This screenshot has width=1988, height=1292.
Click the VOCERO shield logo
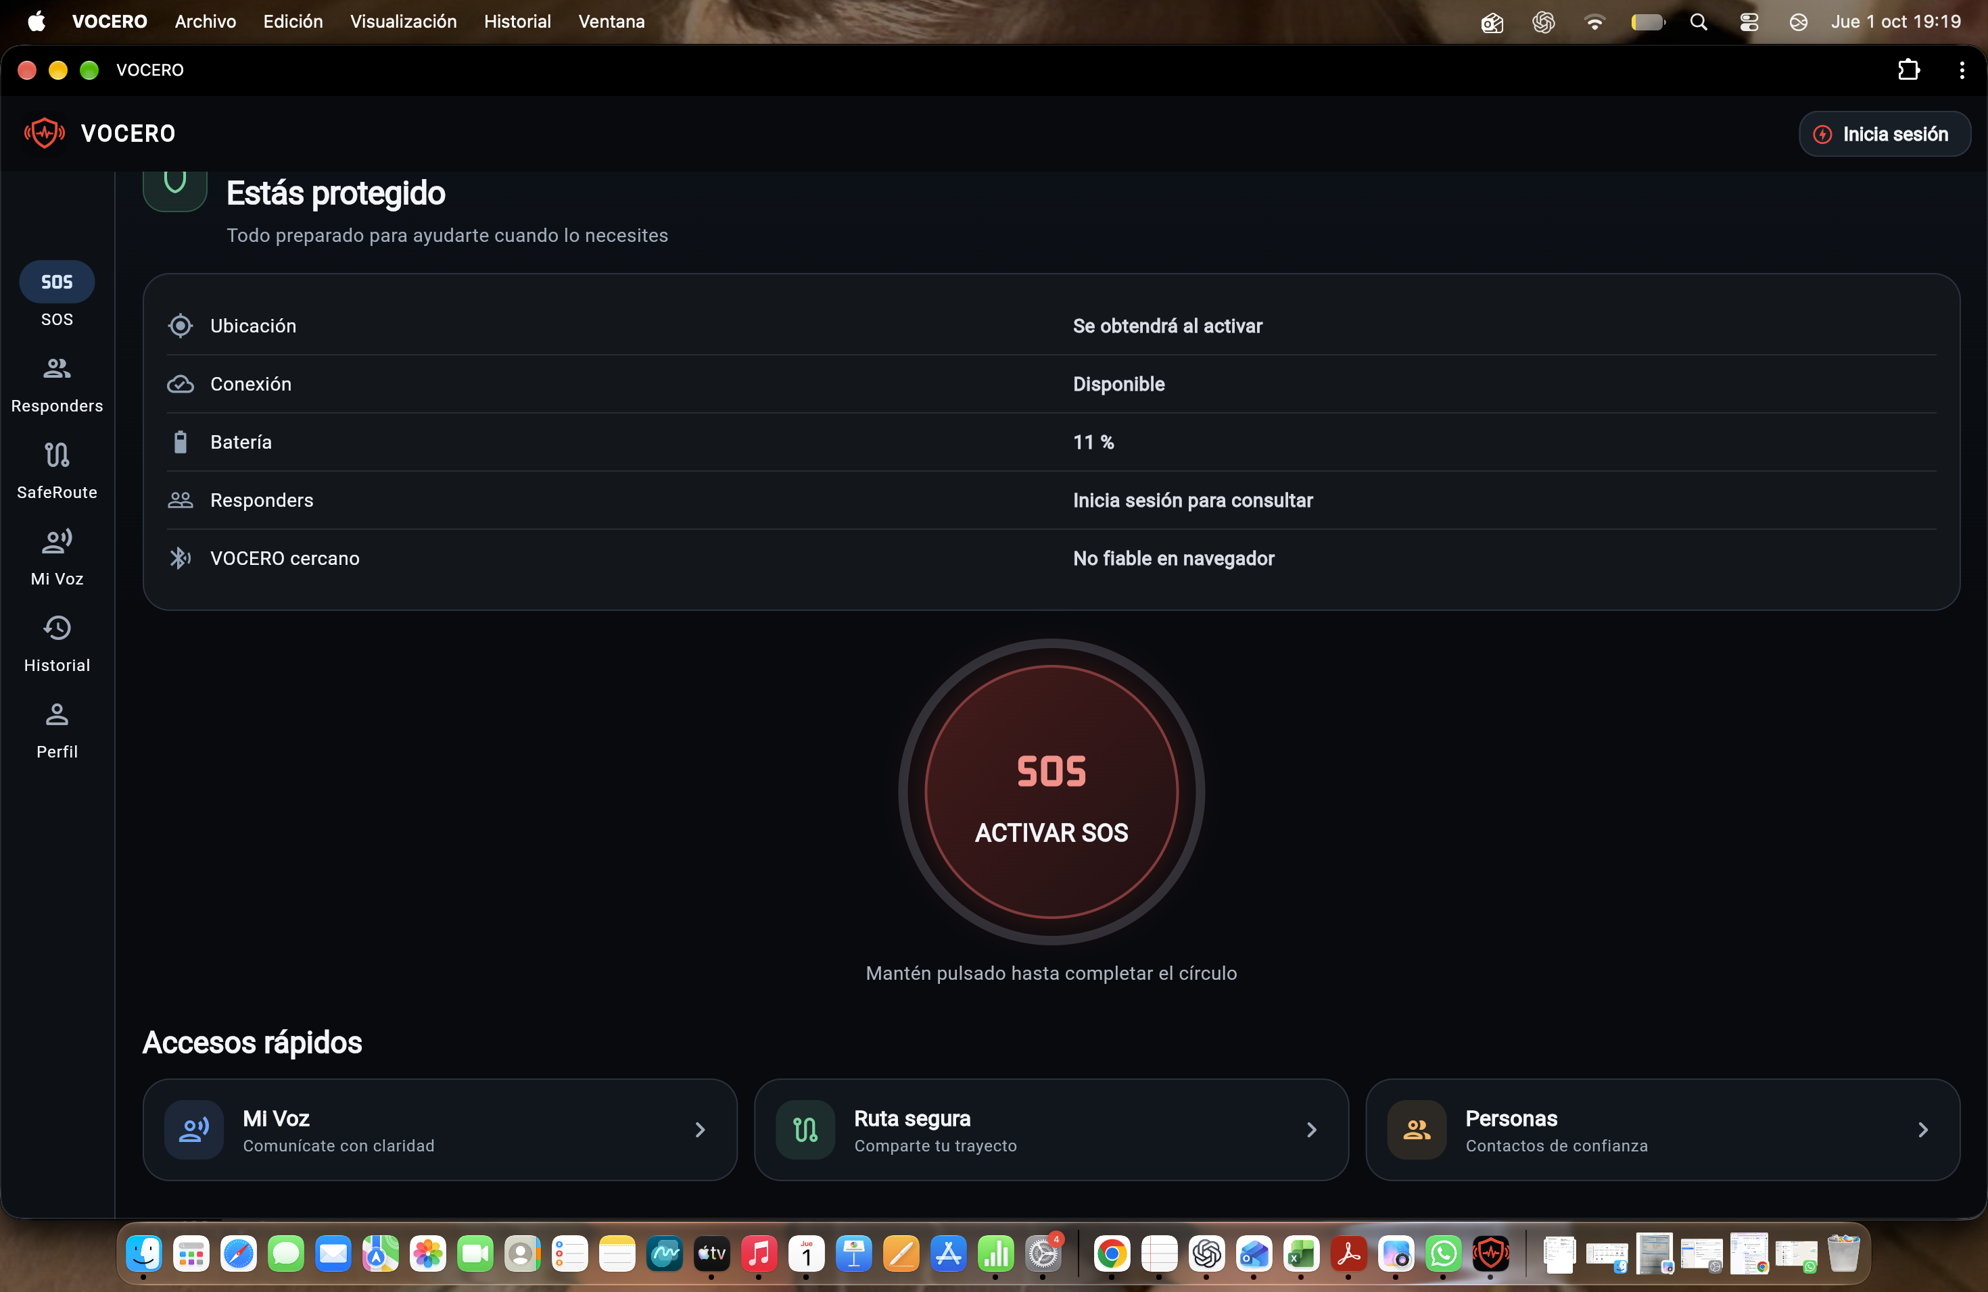[44, 134]
